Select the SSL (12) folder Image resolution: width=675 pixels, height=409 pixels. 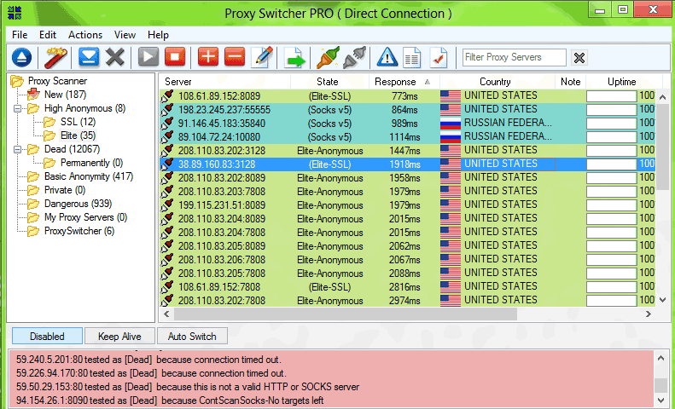coord(78,122)
